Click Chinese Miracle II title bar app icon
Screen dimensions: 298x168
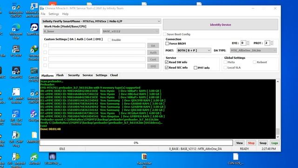click(42, 8)
